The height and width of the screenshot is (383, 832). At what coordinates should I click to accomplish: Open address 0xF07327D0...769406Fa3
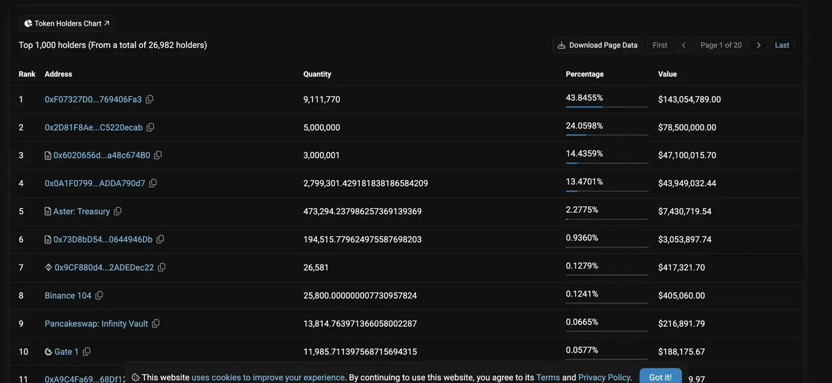pos(93,100)
